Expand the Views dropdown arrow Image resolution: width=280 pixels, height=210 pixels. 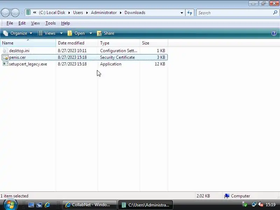(61, 33)
